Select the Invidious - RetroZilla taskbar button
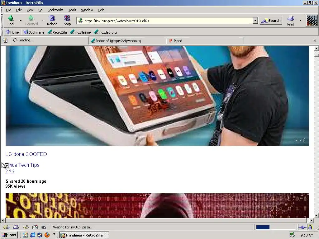This screenshot has height=239, width=319. pyautogui.click(x=84, y=235)
